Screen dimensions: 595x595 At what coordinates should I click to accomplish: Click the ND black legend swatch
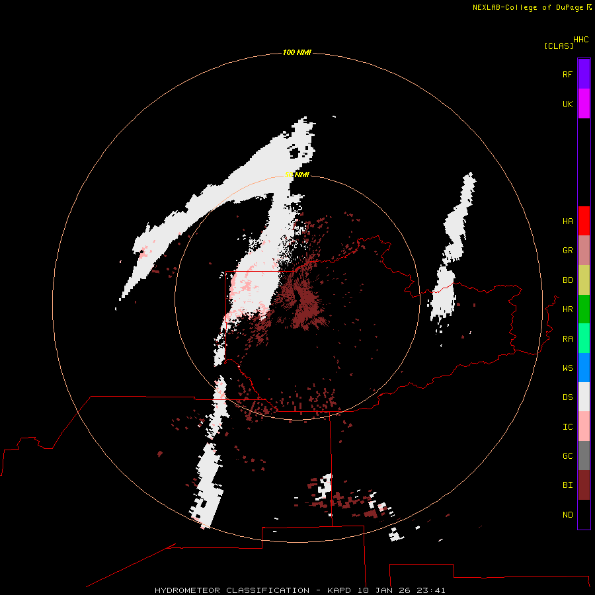pos(584,514)
